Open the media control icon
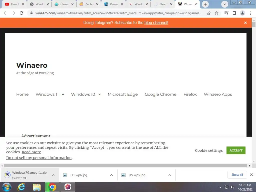 click(226, 13)
